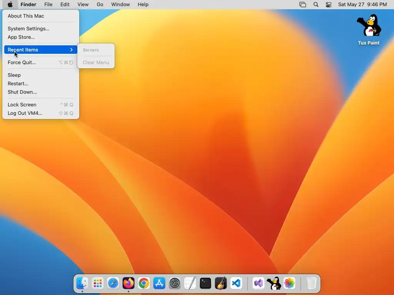Open Finder from the Dock
Screen dimensions: 394x295
click(x=82, y=283)
